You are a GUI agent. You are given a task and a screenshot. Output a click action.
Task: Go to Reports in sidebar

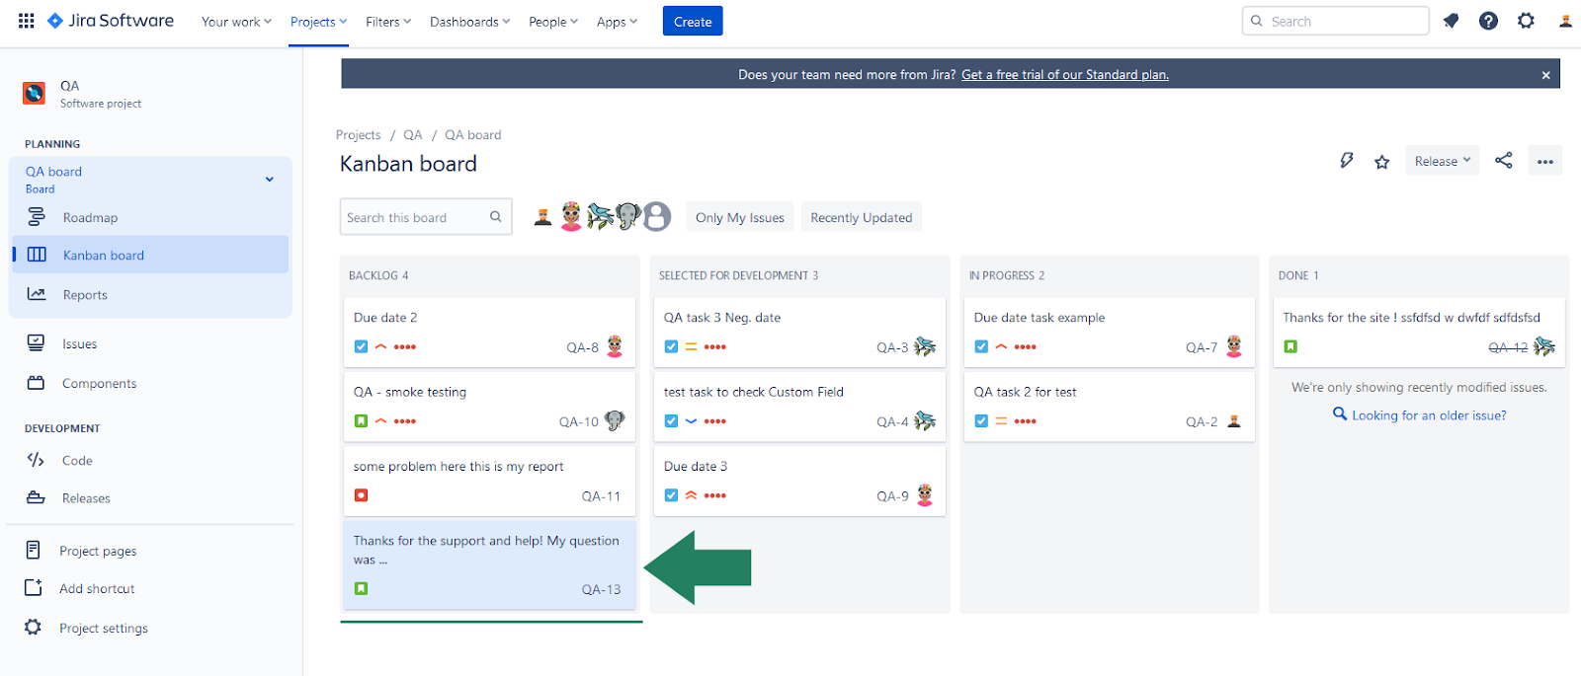[x=85, y=295]
